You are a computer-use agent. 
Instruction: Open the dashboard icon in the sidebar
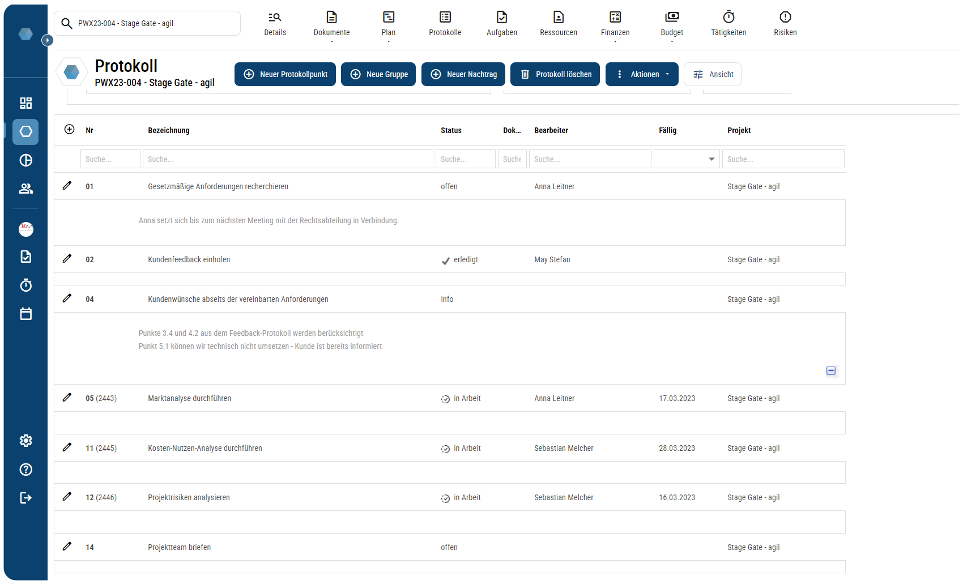pyautogui.click(x=25, y=103)
